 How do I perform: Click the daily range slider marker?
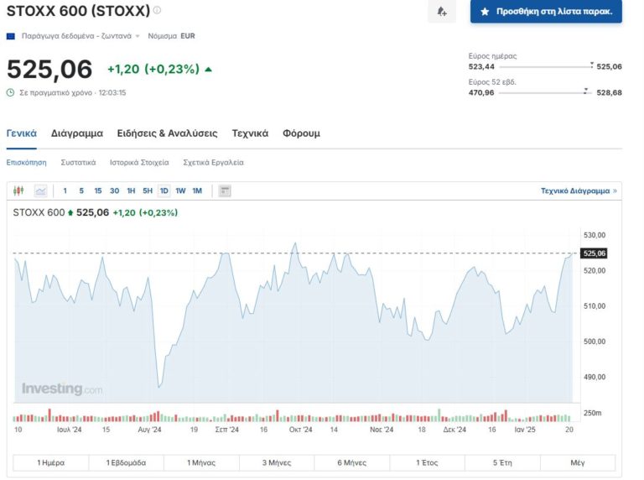point(592,65)
